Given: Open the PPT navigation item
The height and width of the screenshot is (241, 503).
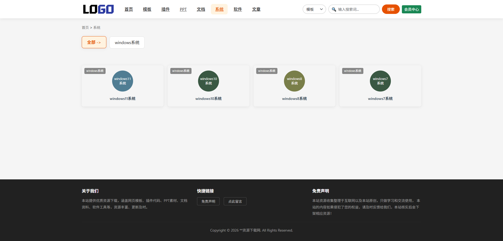Looking at the screenshot, I should pyautogui.click(x=183, y=9).
